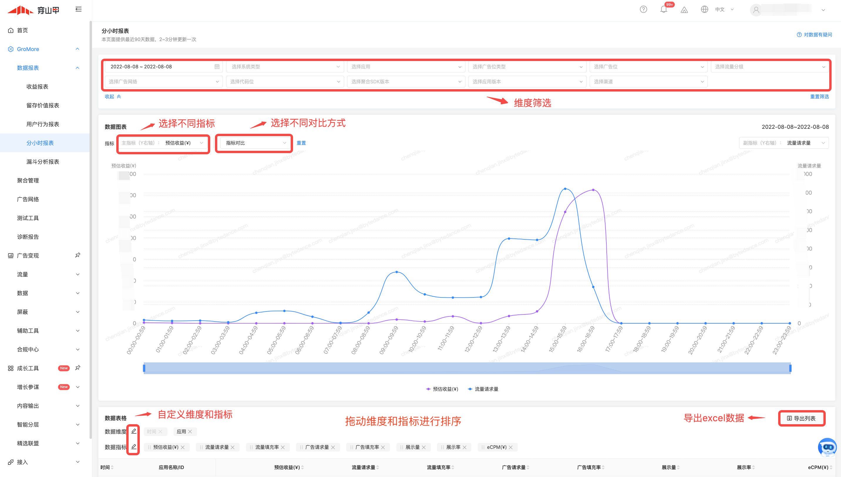The width and height of the screenshot is (841, 477).
Task: Expand the 流量 sidebar section
Action: point(78,274)
